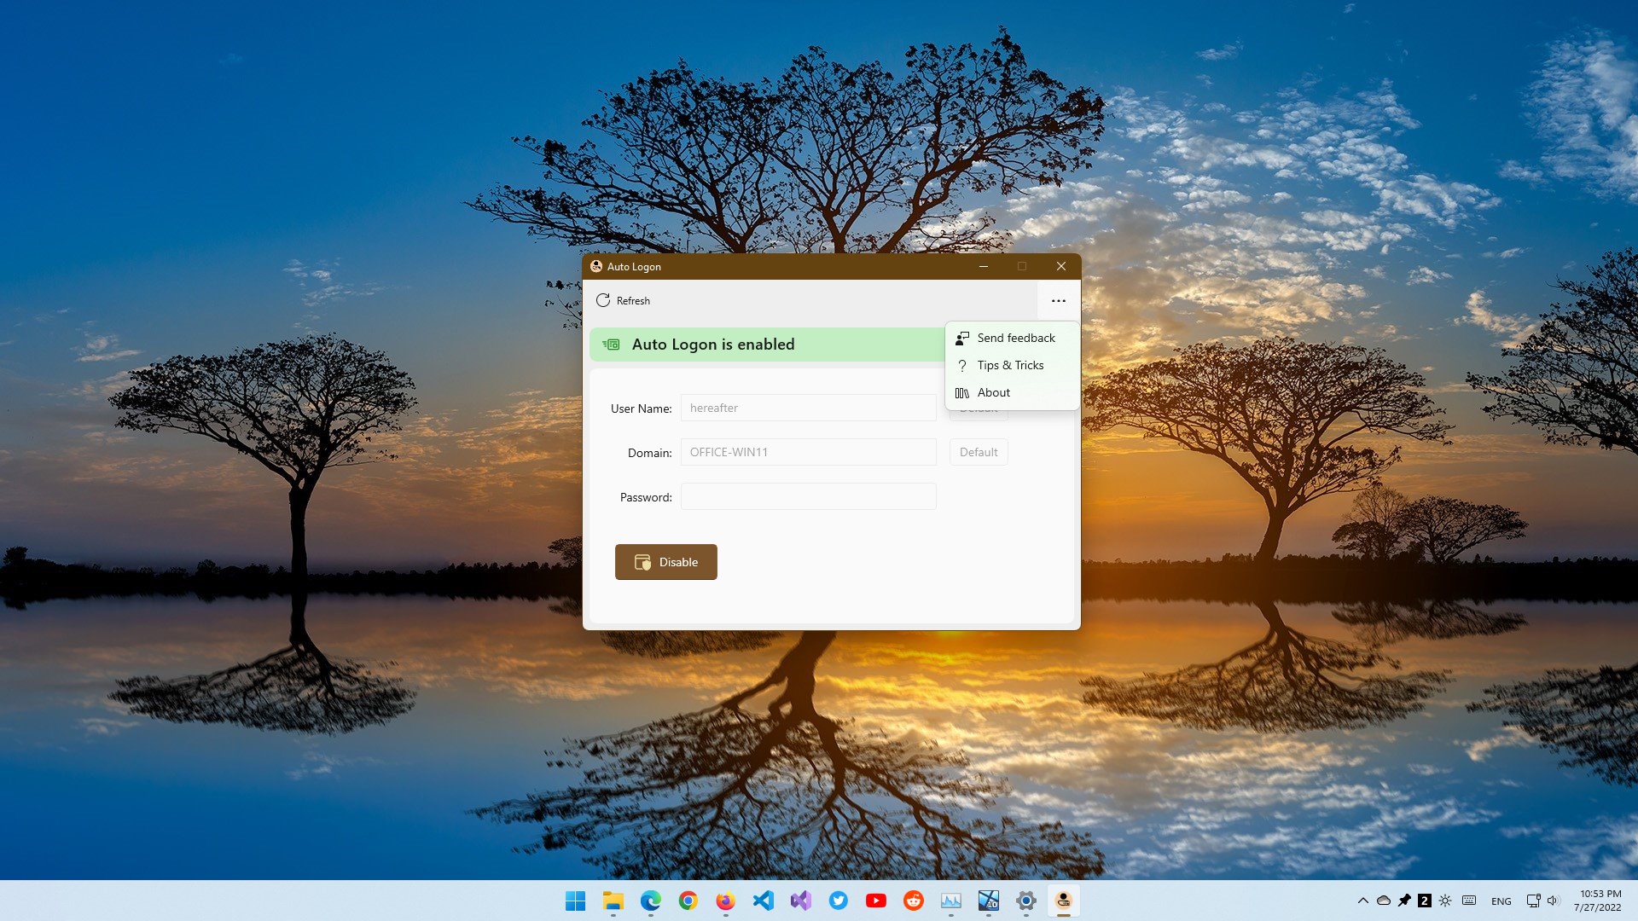Switch input language via ENG indicator

(x=1501, y=901)
